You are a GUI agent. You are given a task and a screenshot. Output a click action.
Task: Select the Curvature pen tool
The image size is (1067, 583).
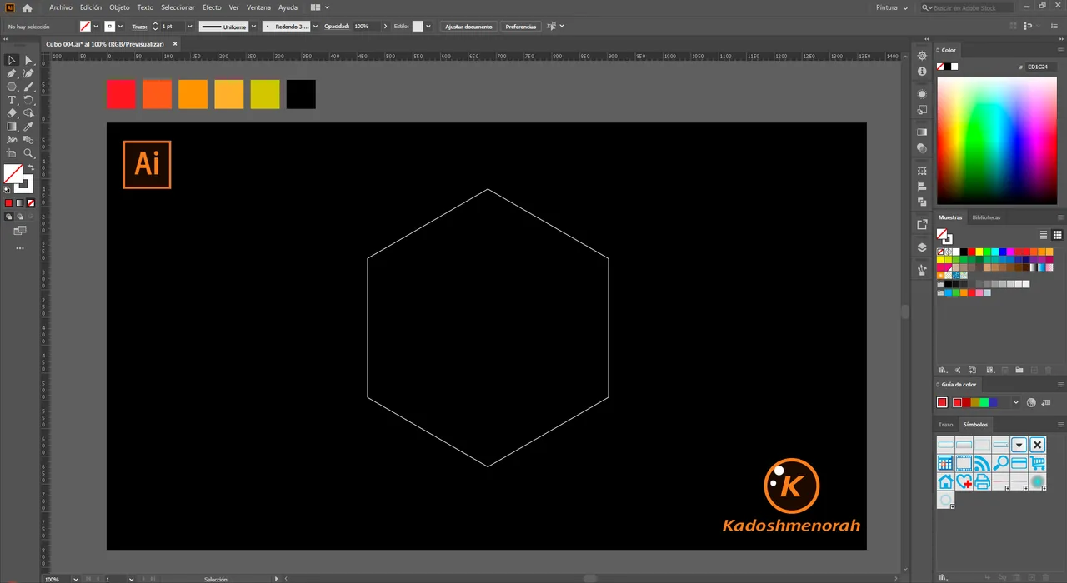(28, 73)
